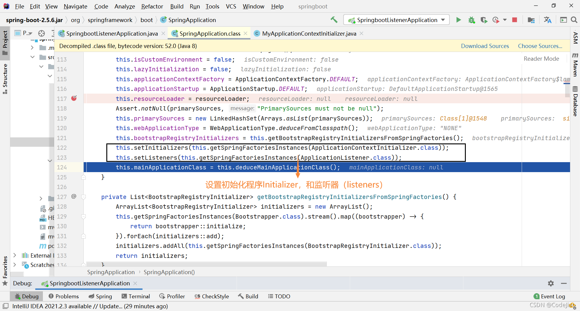Start debugging with the bug icon
The width and height of the screenshot is (580, 311).
471,20
